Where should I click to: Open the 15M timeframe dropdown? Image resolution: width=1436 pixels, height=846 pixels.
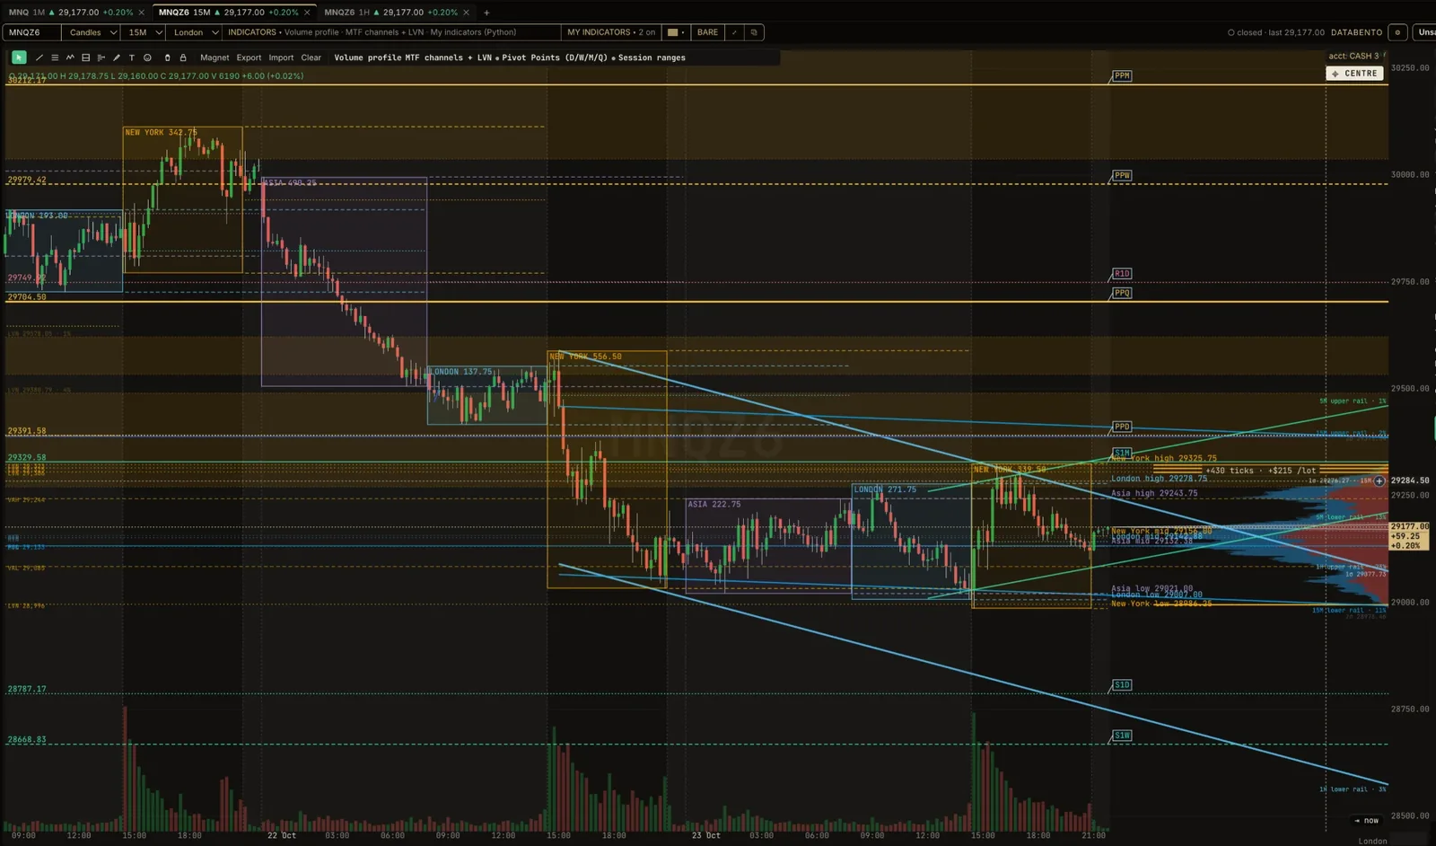[x=144, y=32]
